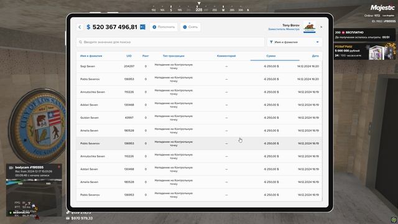
Task: Click the Tony Borov name label
Action: point(291,25)
